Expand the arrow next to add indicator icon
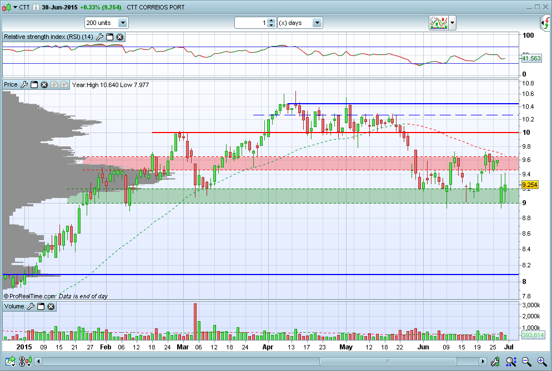 pos(453,23)
